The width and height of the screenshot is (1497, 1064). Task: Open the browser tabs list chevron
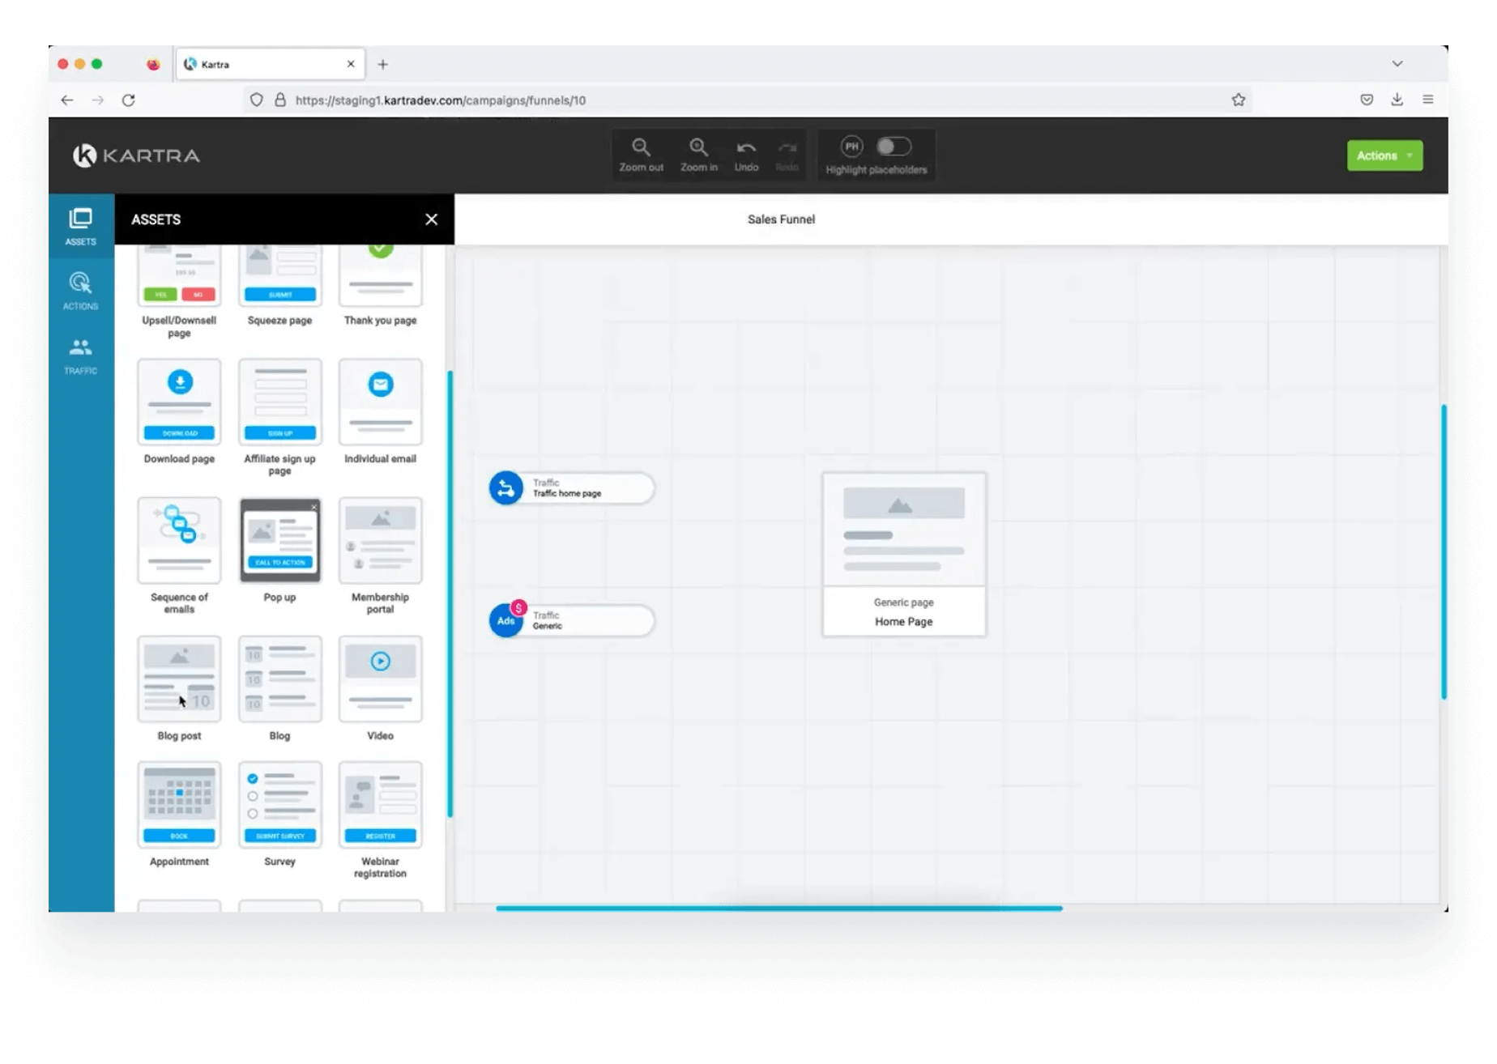(1397, 64)
